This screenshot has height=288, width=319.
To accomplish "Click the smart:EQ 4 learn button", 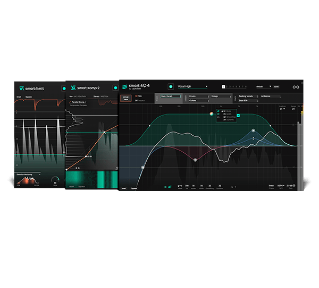I will 171,86.
